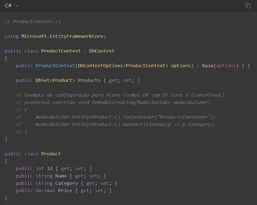This screenshot has height=205, width=257.
Task: Click DbContextOptions in the constructor parameter
Action: tap(100, 65)
